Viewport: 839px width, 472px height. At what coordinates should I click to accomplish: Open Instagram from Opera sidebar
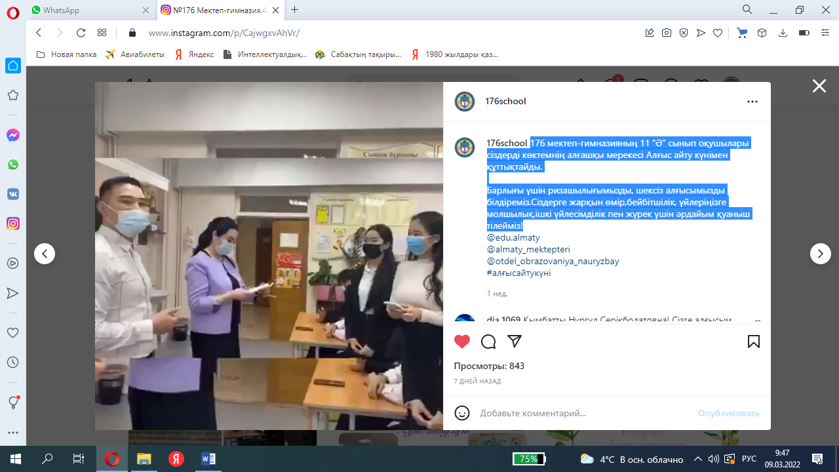tap(12, 224)
